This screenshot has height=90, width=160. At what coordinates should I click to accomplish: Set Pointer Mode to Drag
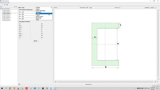pos(90,7)
